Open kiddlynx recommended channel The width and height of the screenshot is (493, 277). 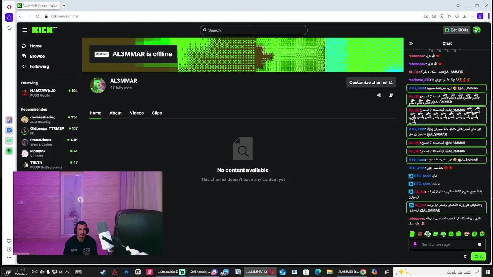tap(49, 153)
